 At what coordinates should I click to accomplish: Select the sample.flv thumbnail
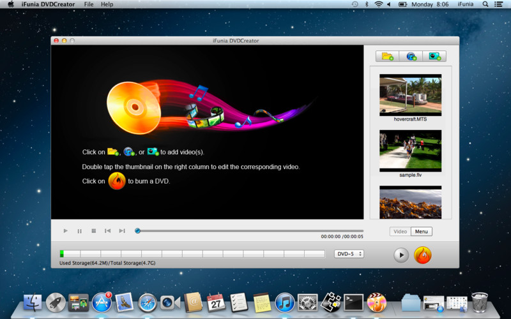pos(410,151)
